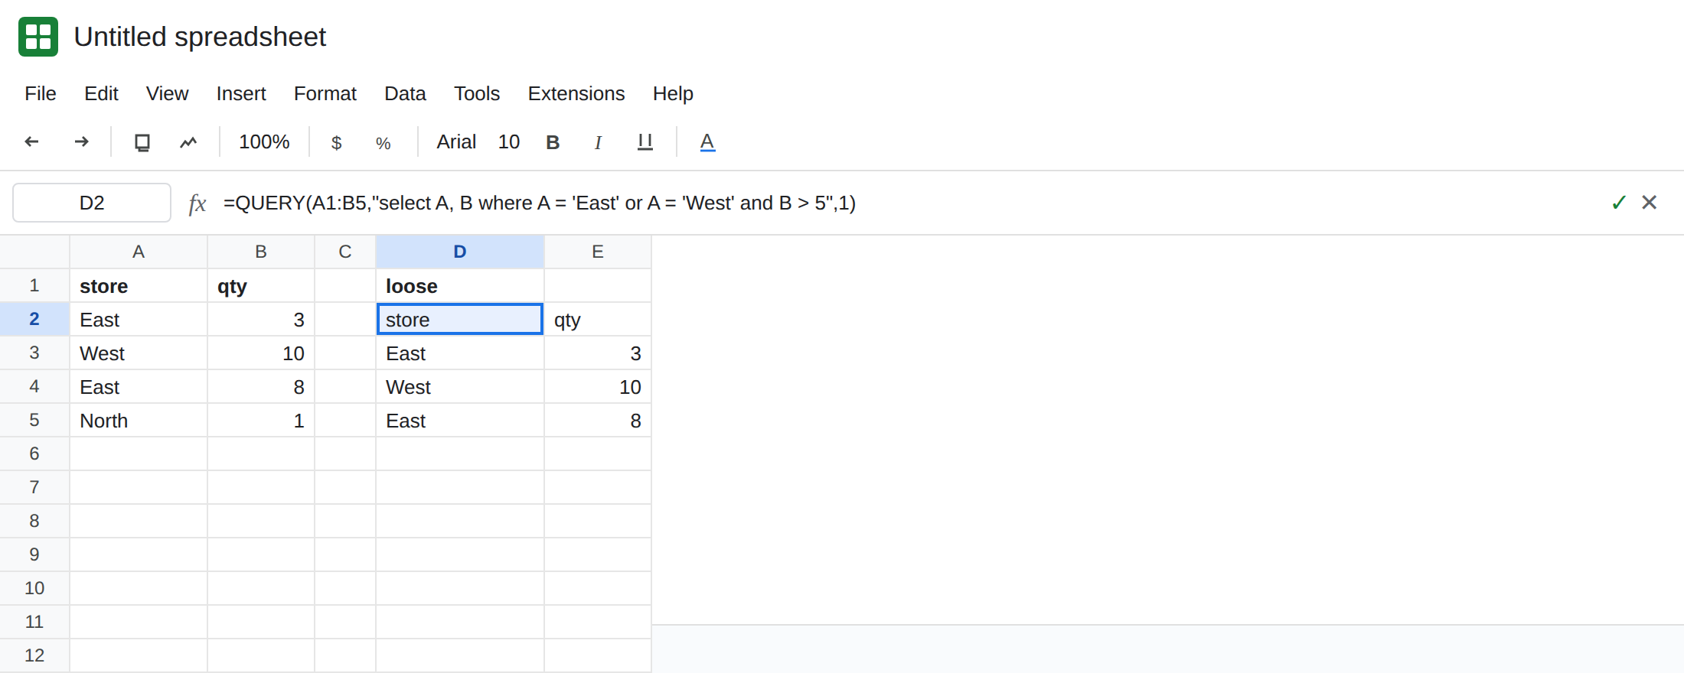Open the 100% zoom dropdown

point(264,142)
